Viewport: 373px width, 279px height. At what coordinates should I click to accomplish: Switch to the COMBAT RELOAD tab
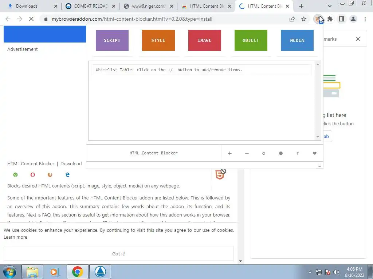91,6
